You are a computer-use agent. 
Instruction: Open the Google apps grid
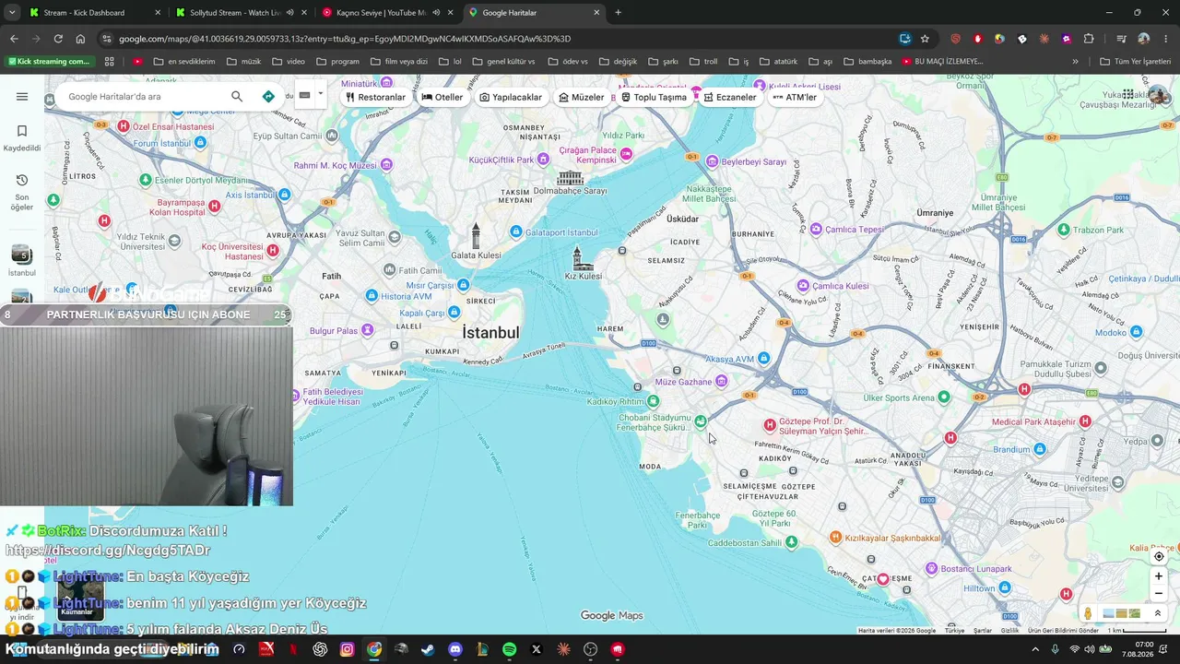pyautogui.click(x=1128, y=95)
